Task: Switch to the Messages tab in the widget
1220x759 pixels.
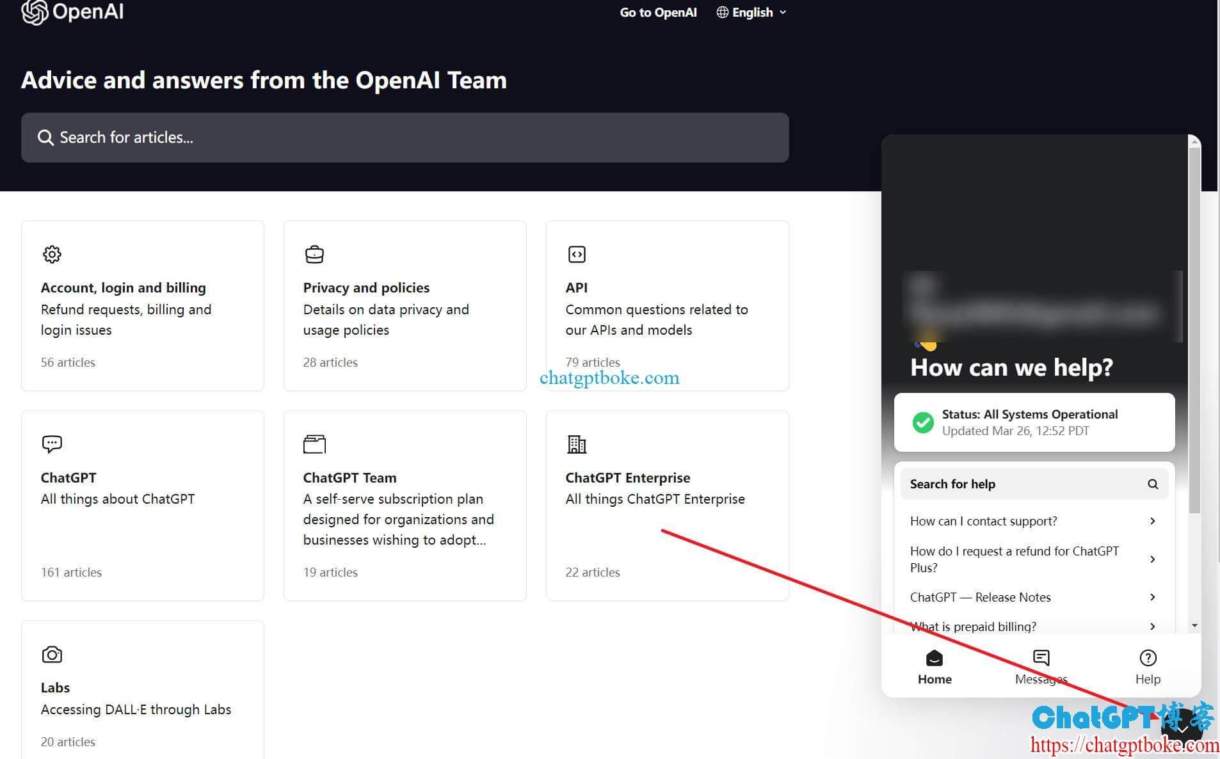Action: [x=1041, y=667]
